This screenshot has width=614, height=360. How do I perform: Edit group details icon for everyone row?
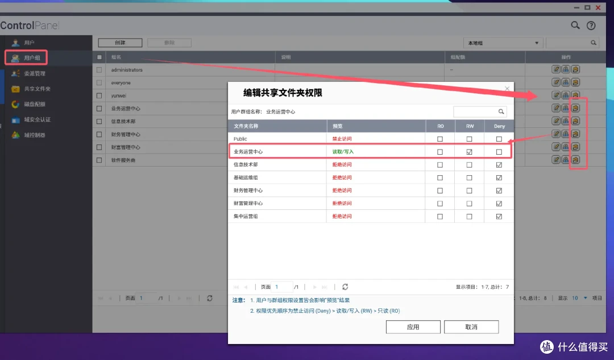point(556,82)
